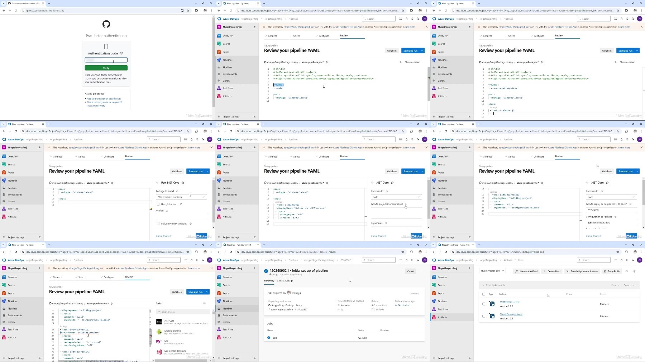
Task: Click the NuGet icon on the NugetPackage.Library feed row
Action: [x=492, y=316]
